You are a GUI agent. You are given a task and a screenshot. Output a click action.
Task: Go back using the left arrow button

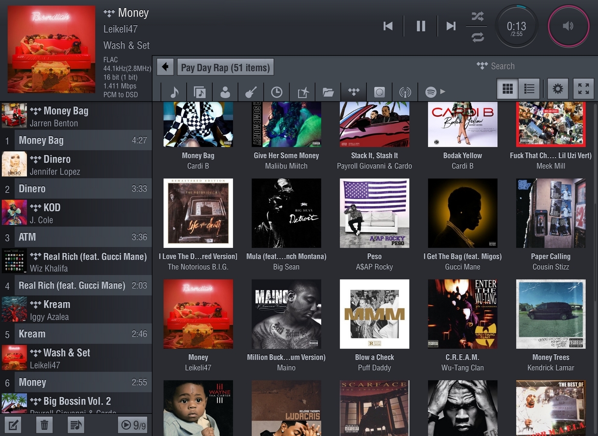pos(165,67)
